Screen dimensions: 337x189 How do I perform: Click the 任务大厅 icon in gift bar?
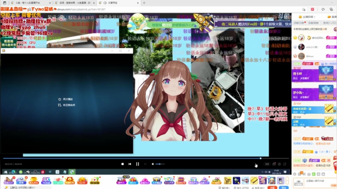point(8,181)
